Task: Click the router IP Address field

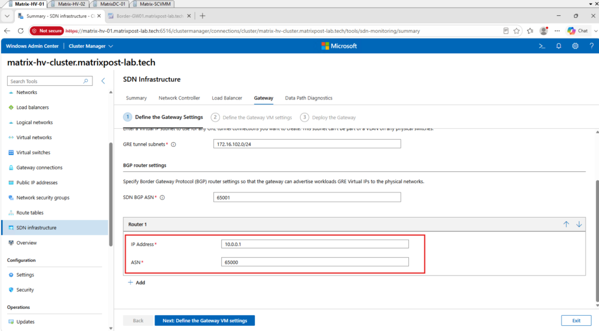Action: (x=315, y=244)
